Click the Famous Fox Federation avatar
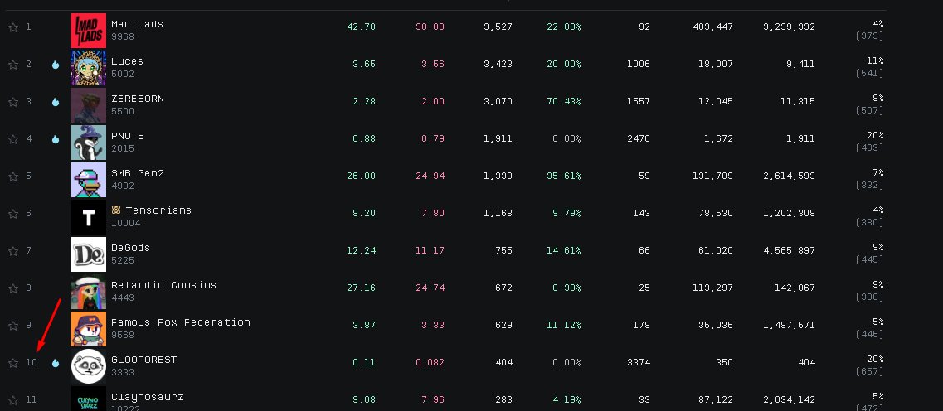The width and height of the screenshot is (943, 411). click(x=89, y=329)
